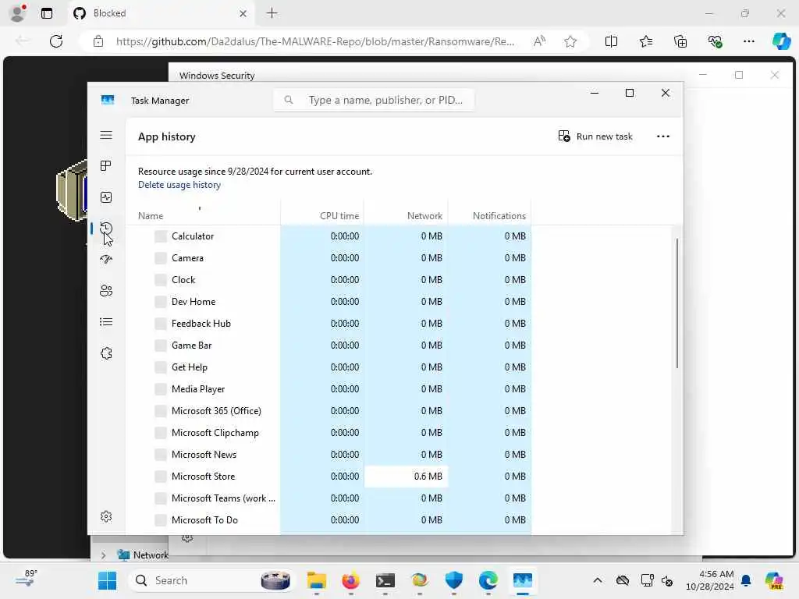Click Edge browser address bar URL
The width and height of the screenshot is (799, 599).
click(315, 41)
